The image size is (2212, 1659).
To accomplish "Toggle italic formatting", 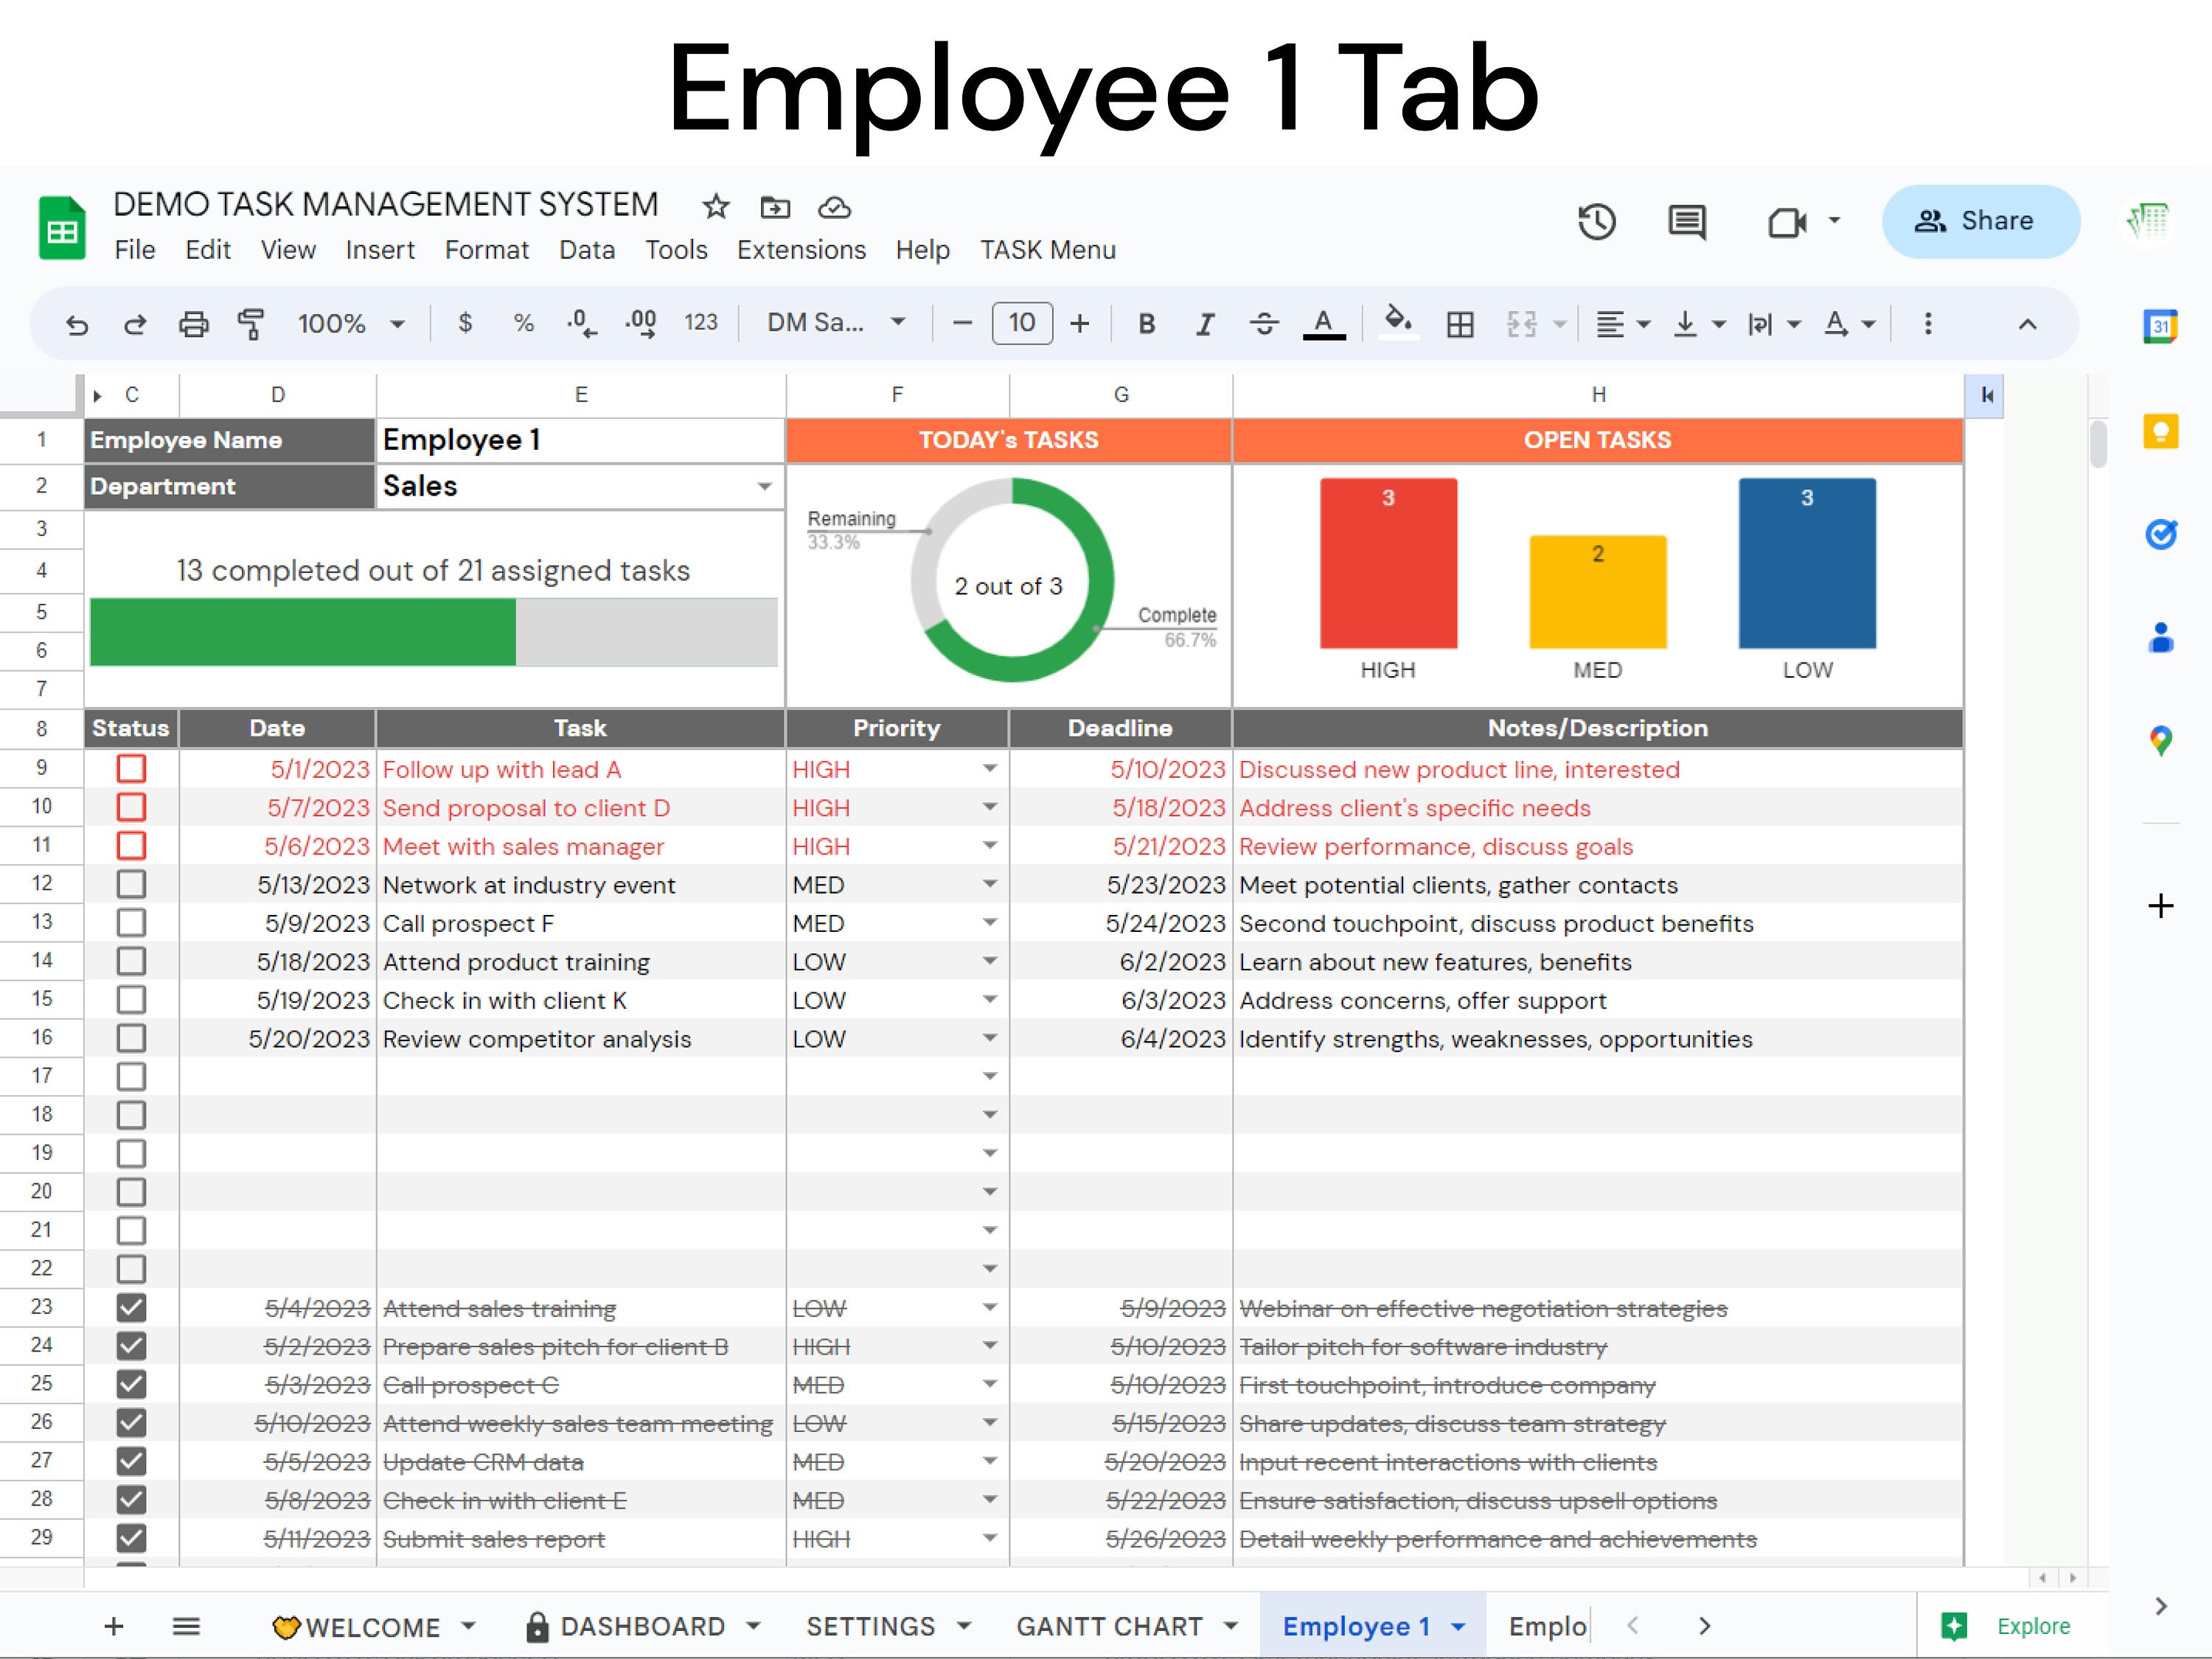I will [x=1205, y=324].
